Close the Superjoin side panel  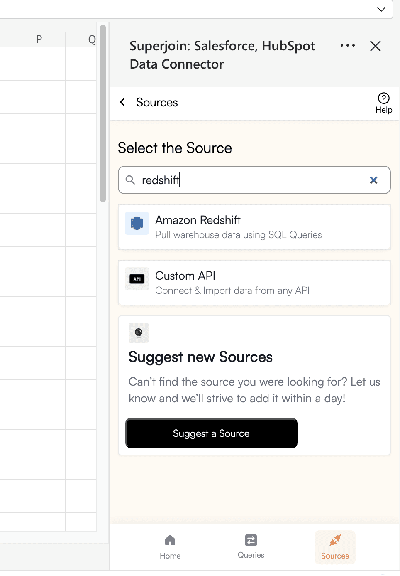pyautogui.click(x=376, y=46)
